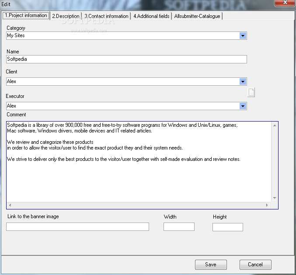Click the text 'We review and categorize these products'

(x=50, y=142)
